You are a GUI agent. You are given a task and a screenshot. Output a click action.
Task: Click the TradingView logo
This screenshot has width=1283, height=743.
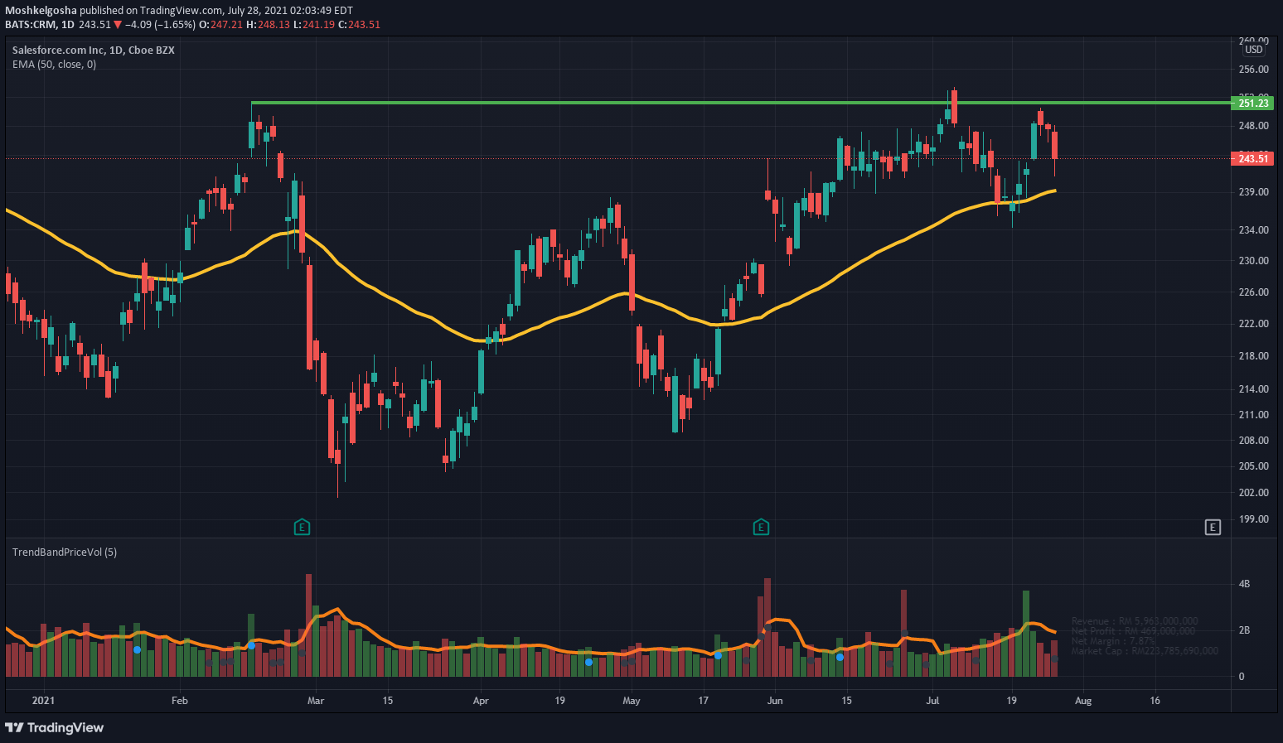pos(55,727)
